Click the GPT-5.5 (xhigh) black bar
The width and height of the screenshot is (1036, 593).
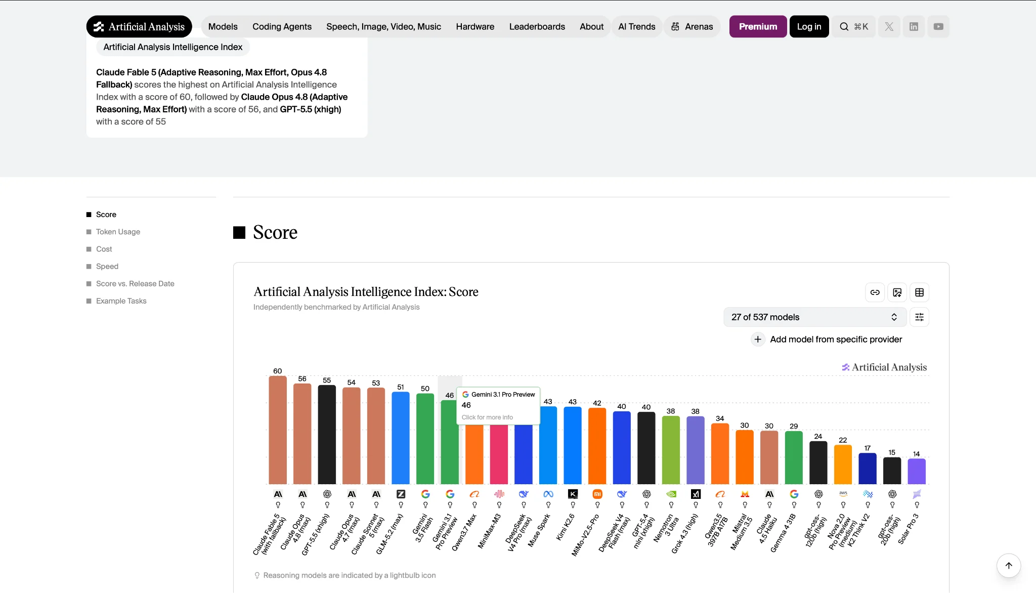[327, 435]
